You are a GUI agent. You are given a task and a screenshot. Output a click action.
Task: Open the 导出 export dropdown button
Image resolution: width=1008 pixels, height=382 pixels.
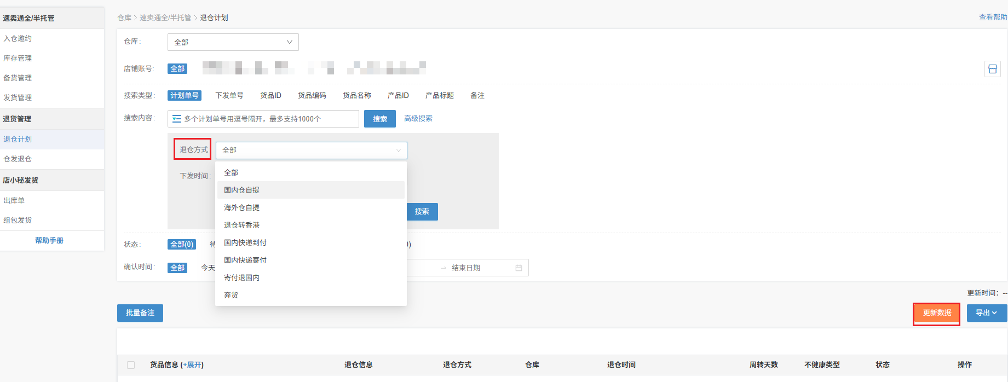[x=986, y=313]
